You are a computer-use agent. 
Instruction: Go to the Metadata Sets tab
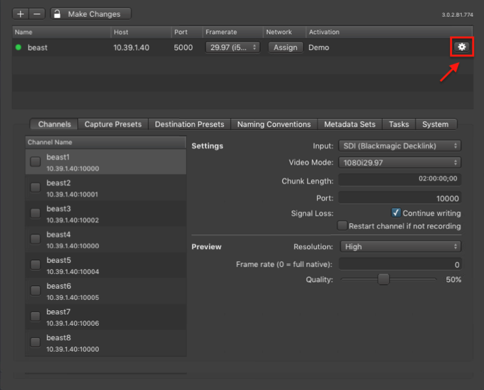[x=350, y=124]
